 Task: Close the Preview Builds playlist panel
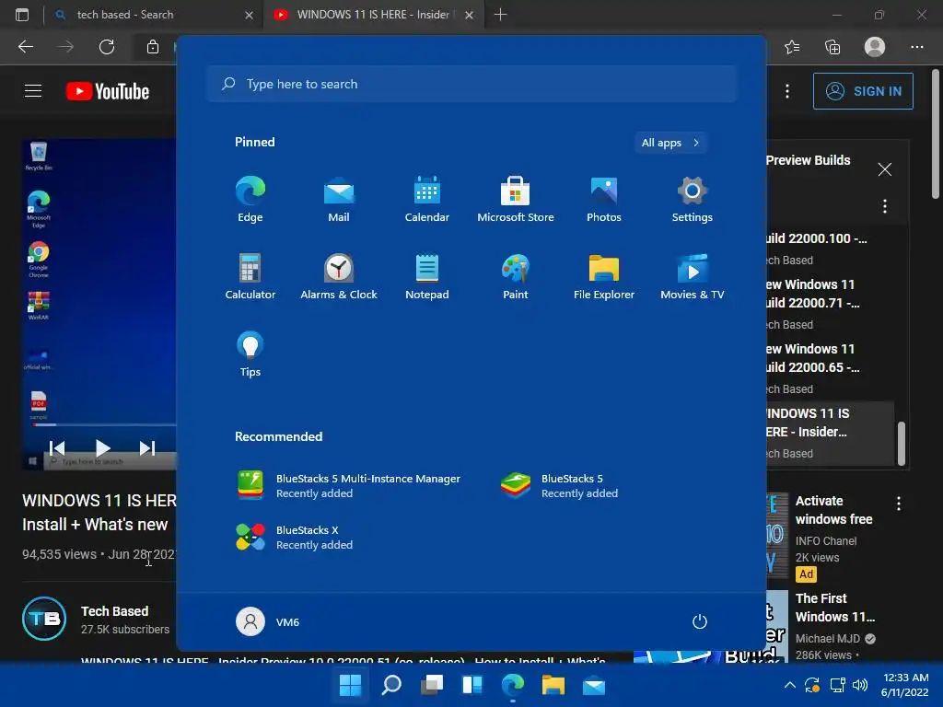coord(885,169)
